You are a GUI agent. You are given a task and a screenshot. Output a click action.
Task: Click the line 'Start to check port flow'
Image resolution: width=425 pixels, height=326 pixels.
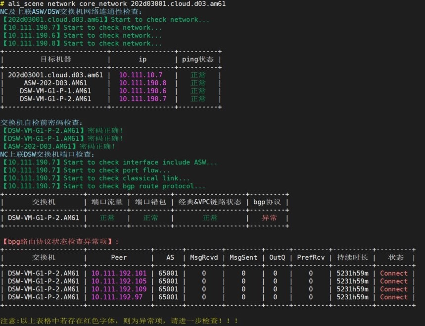[x=86, y=170]
